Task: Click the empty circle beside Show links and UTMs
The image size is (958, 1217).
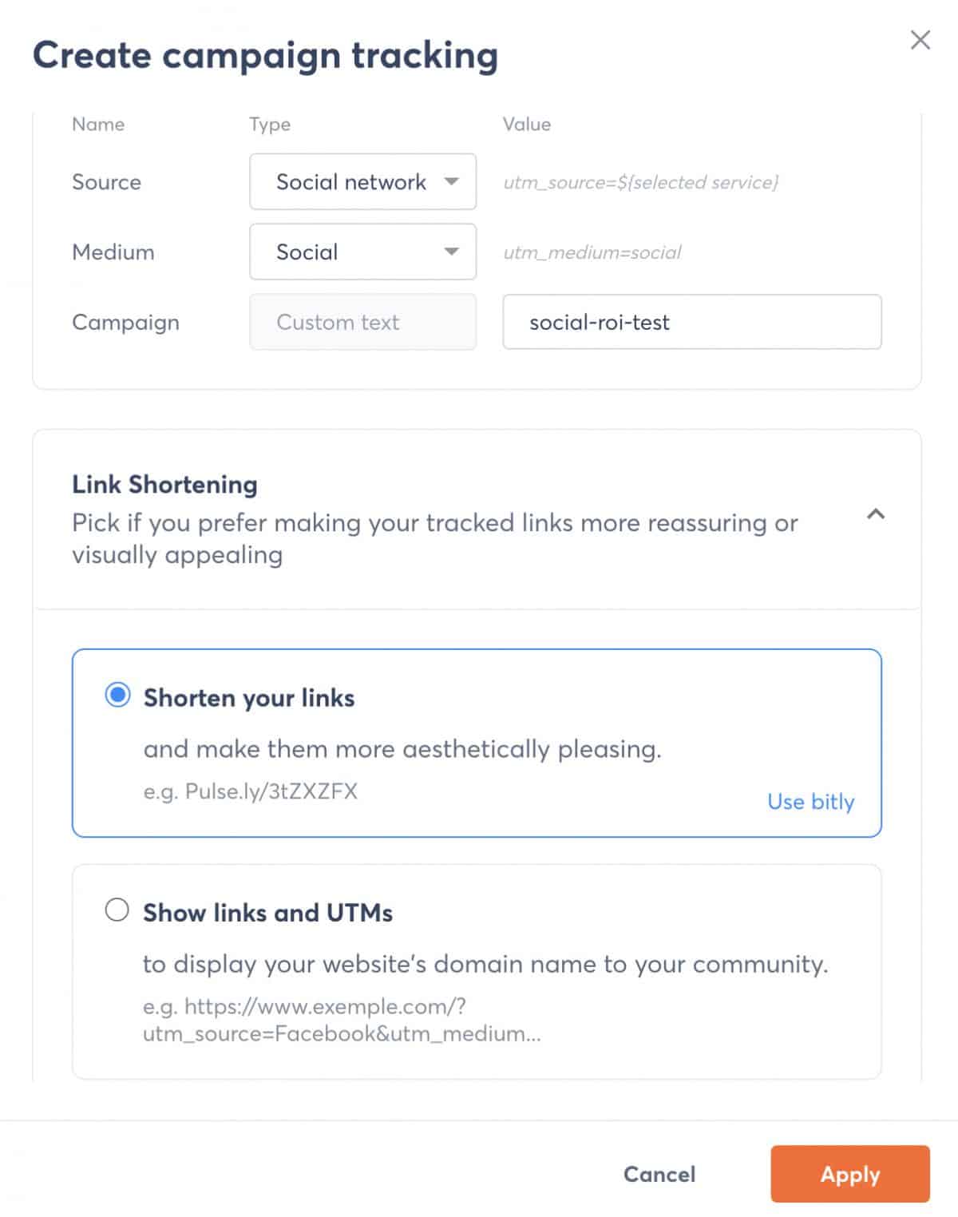Action: point(117,909)
